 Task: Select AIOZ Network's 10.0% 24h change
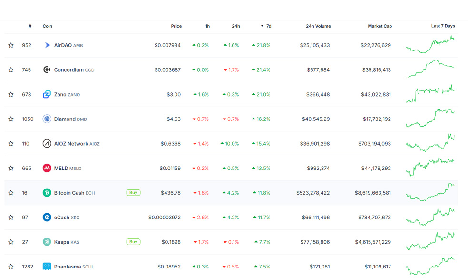[230, 144]
